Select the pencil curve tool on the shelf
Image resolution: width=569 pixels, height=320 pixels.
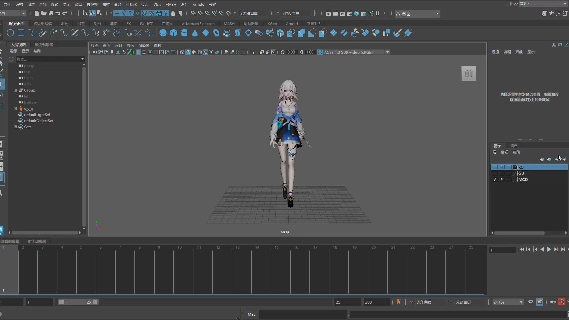pyautogui.click(x=43, y=33)
